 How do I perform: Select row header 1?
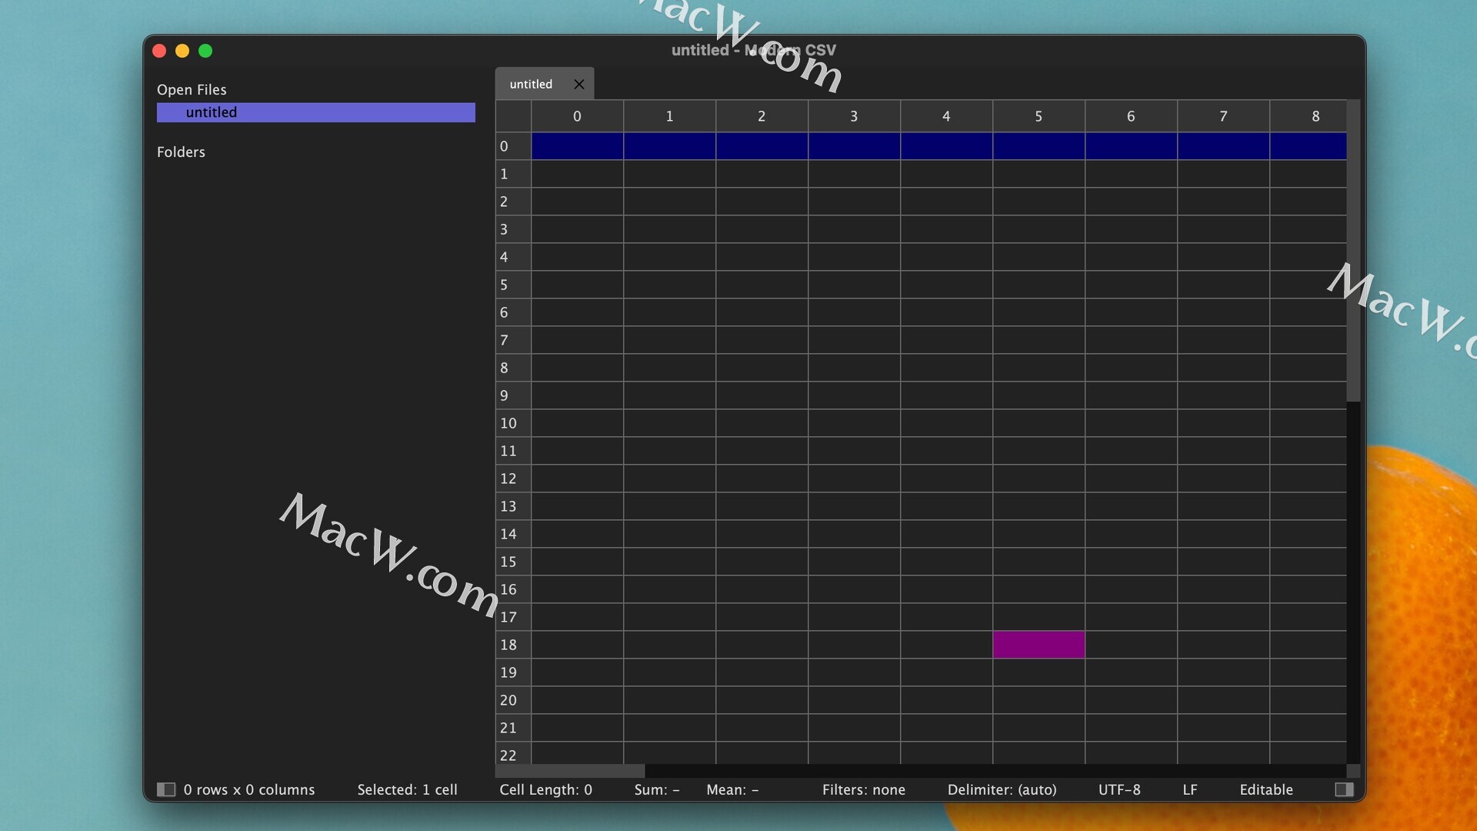[x=513, y=174]
